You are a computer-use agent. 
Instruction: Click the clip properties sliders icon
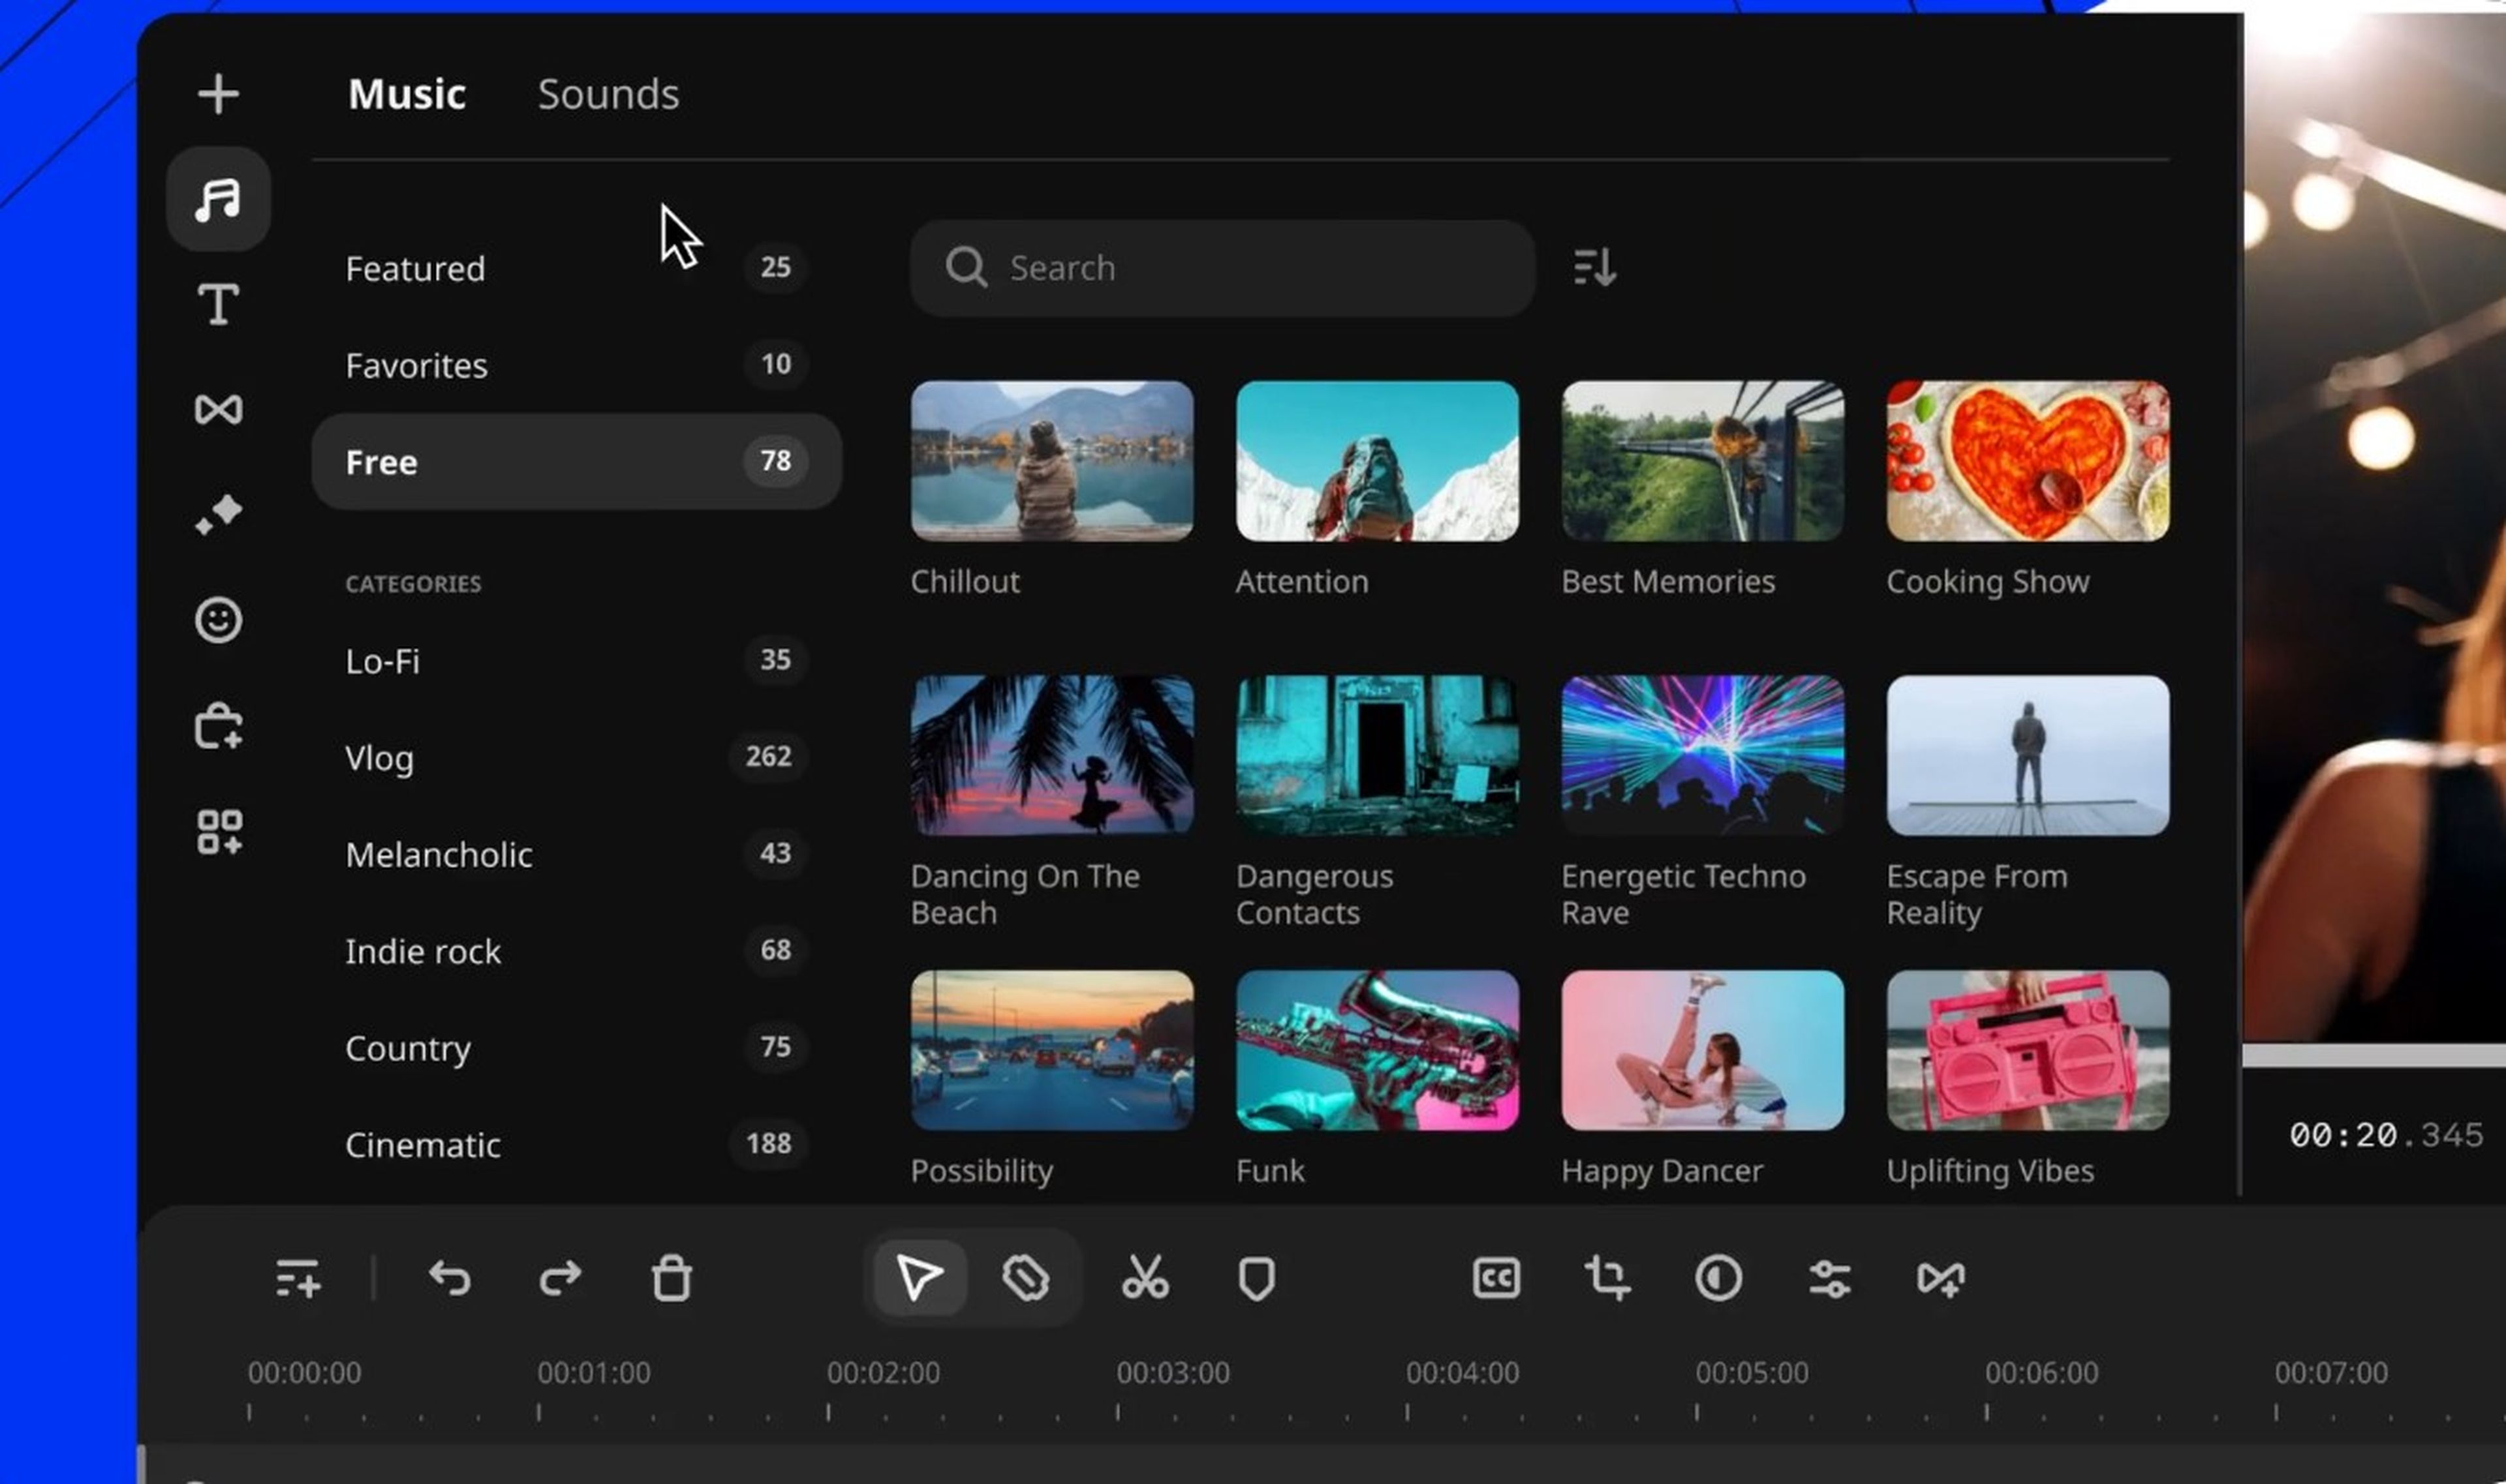pyautogui.click(x=1830, y=1278)
